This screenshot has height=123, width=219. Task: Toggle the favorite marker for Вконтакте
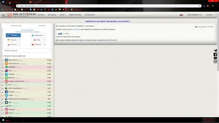tap(2, 60)
